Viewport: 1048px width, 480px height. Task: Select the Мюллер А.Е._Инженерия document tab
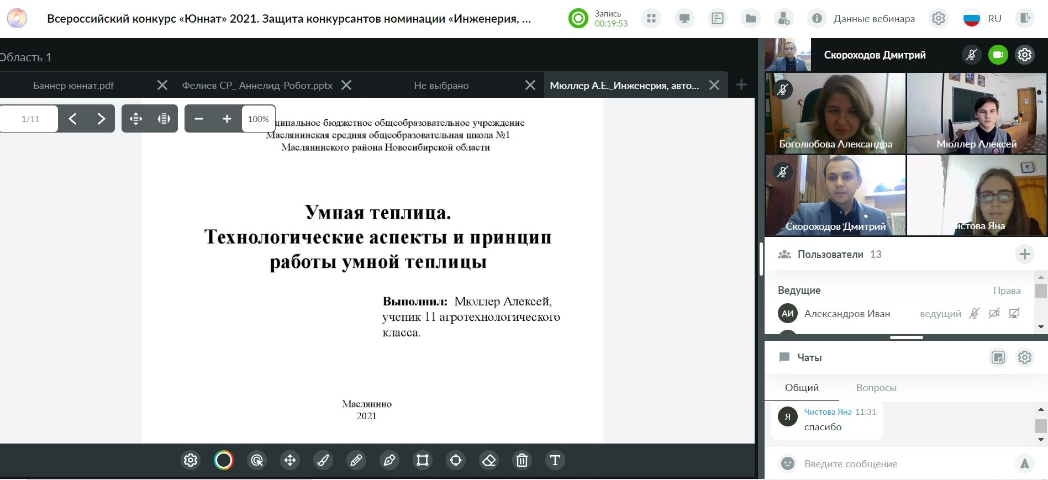click(x=624, y=85)
